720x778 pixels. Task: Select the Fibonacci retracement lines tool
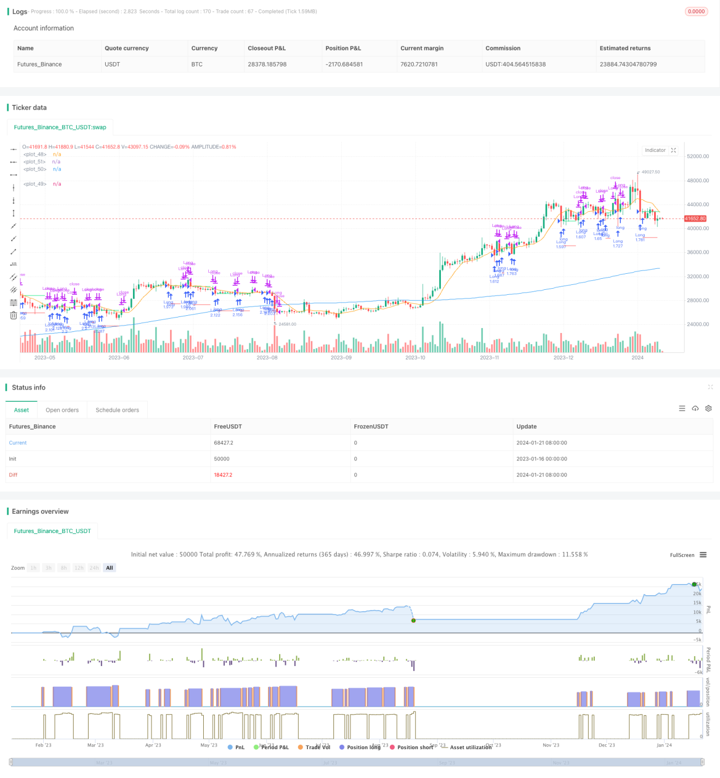point(13,303)
